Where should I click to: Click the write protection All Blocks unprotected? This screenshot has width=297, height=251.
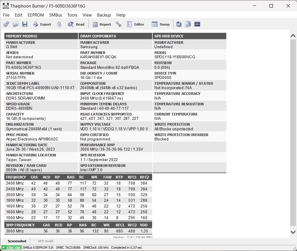point(174,129)
